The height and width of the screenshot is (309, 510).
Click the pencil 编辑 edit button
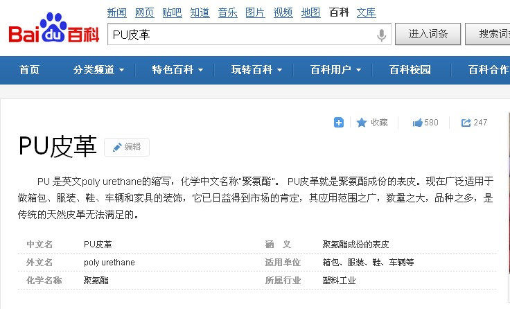click(126, 147)
